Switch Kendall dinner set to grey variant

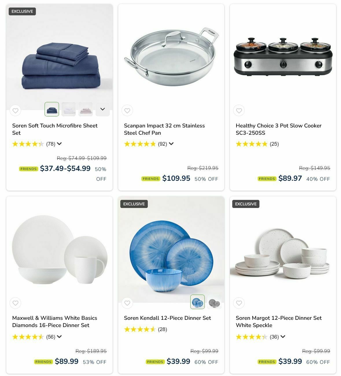click(214, 302)
